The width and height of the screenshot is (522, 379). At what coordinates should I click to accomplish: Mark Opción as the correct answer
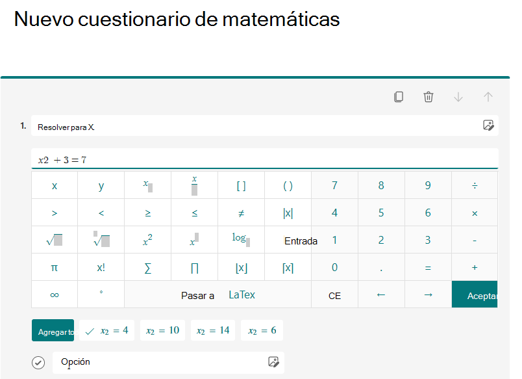(38, 362)
